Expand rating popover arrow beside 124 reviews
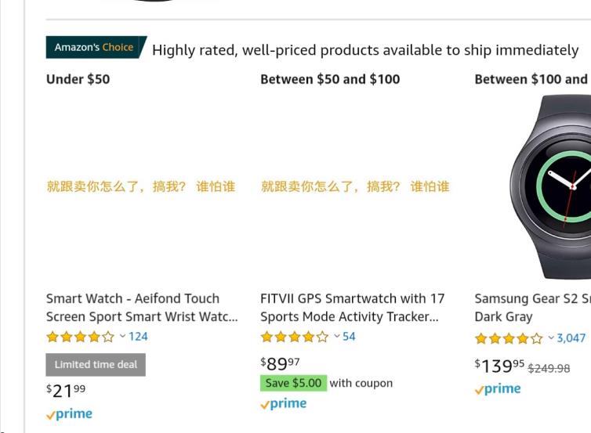The height and width of the screenshot is (433, 591). click(x=122, y=337)
